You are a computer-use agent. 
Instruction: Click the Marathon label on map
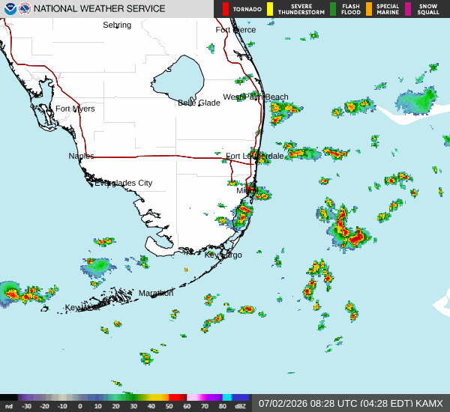156,293
